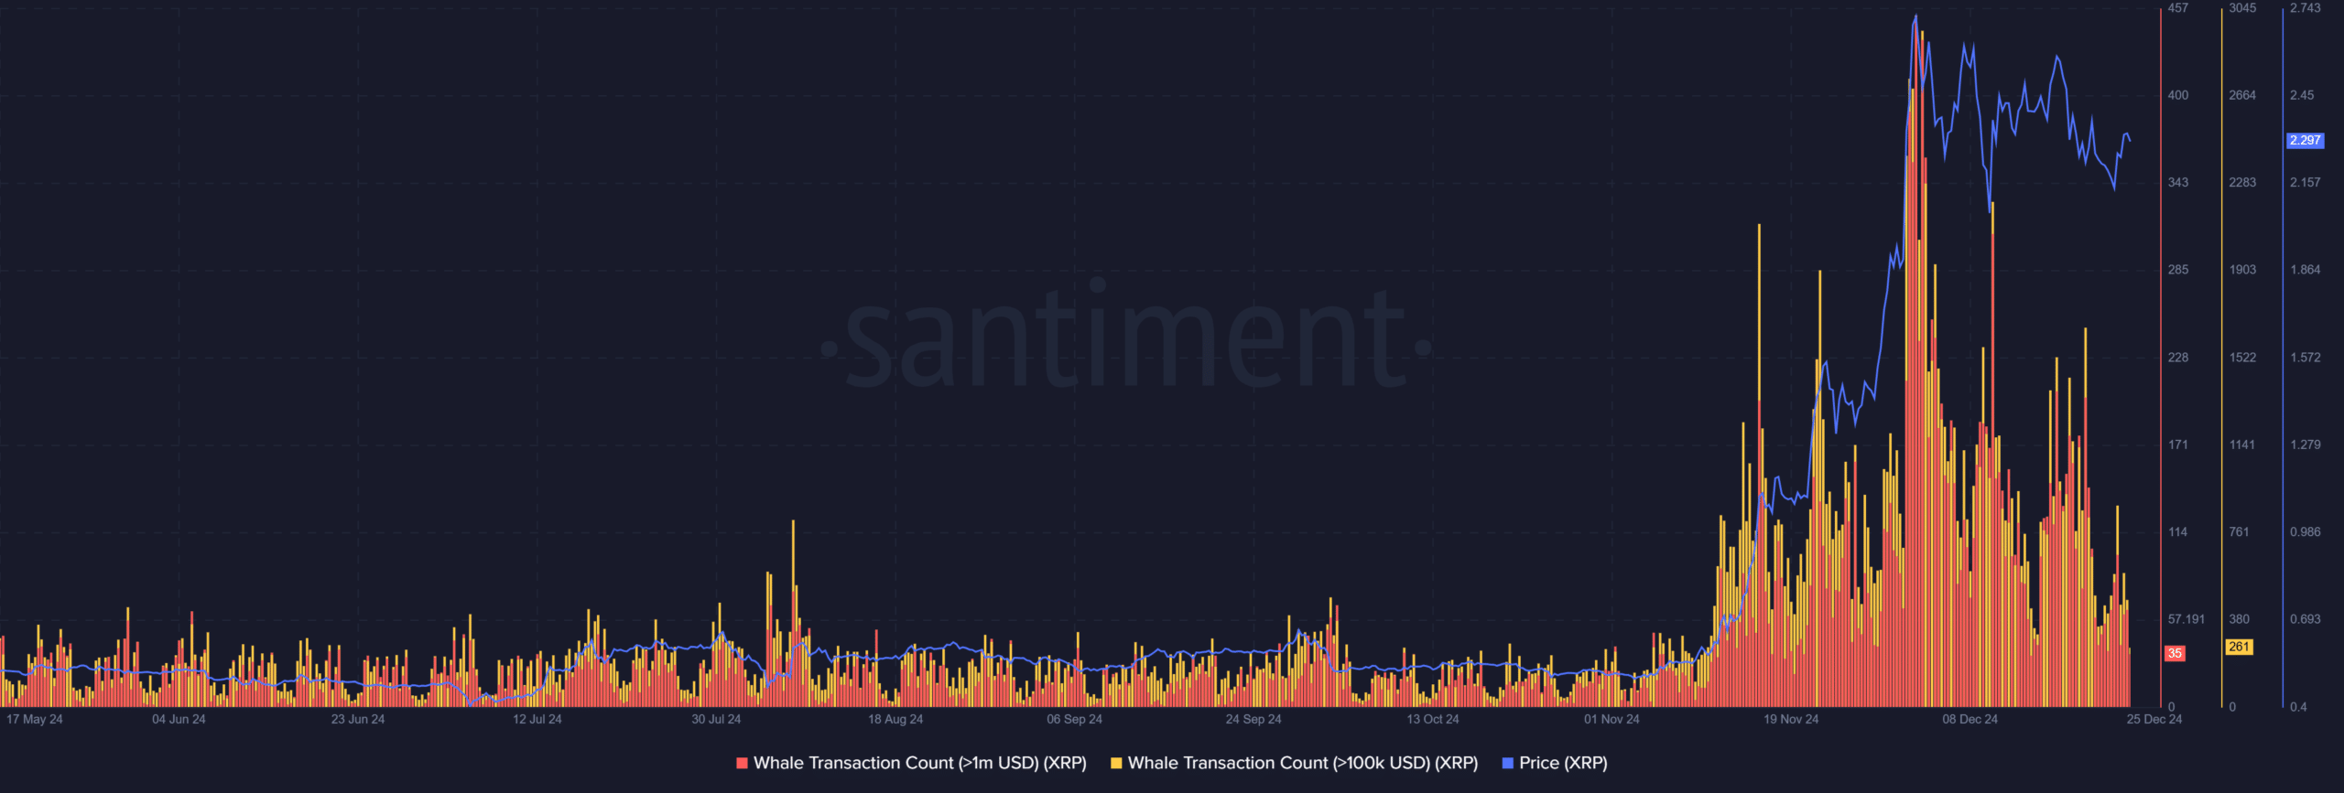Click the 1.279 price axis value
Screen dimensions: 2344x793
pyautogui.click(x=2306, y=445)
